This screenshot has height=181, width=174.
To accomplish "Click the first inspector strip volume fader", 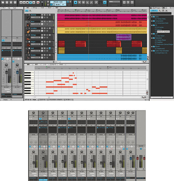I will (7, 72).
